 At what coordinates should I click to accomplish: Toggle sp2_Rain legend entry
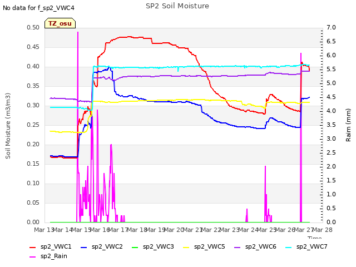coord(48,256)
